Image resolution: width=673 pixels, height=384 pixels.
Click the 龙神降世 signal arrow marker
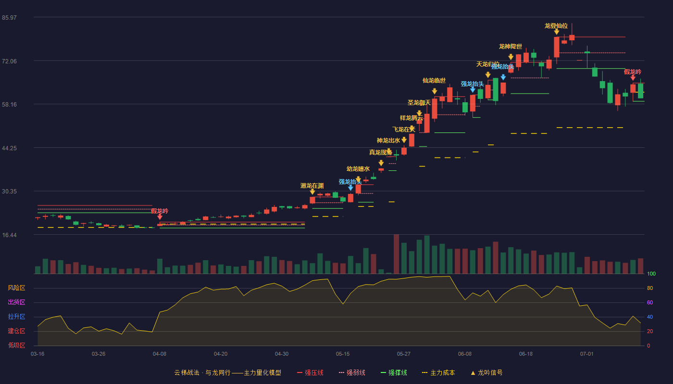click(x=511, y=57)
